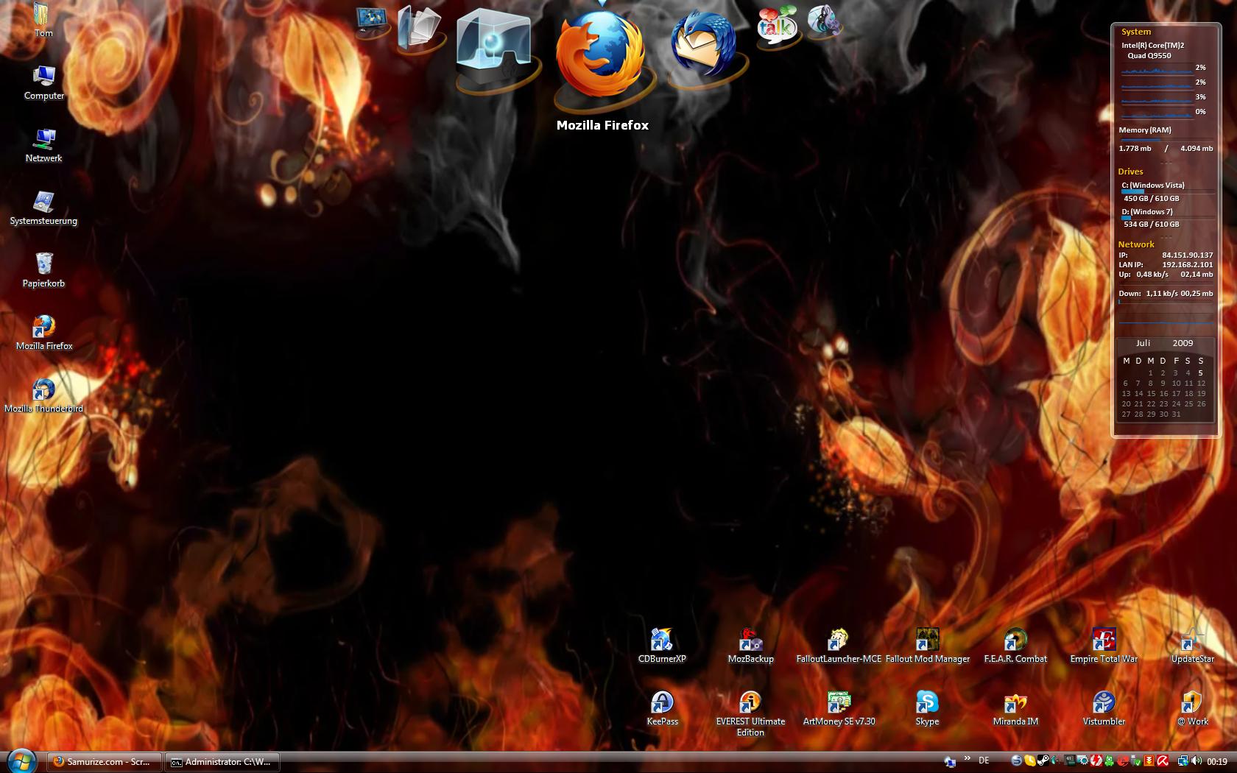The image size is (1237, 773).
Task: Select the Skype desktop shortcut
Action: (927, 708)
